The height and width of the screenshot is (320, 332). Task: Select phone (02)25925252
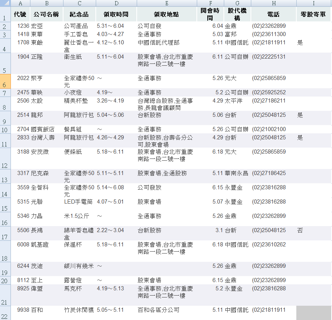tap(274, 92)
